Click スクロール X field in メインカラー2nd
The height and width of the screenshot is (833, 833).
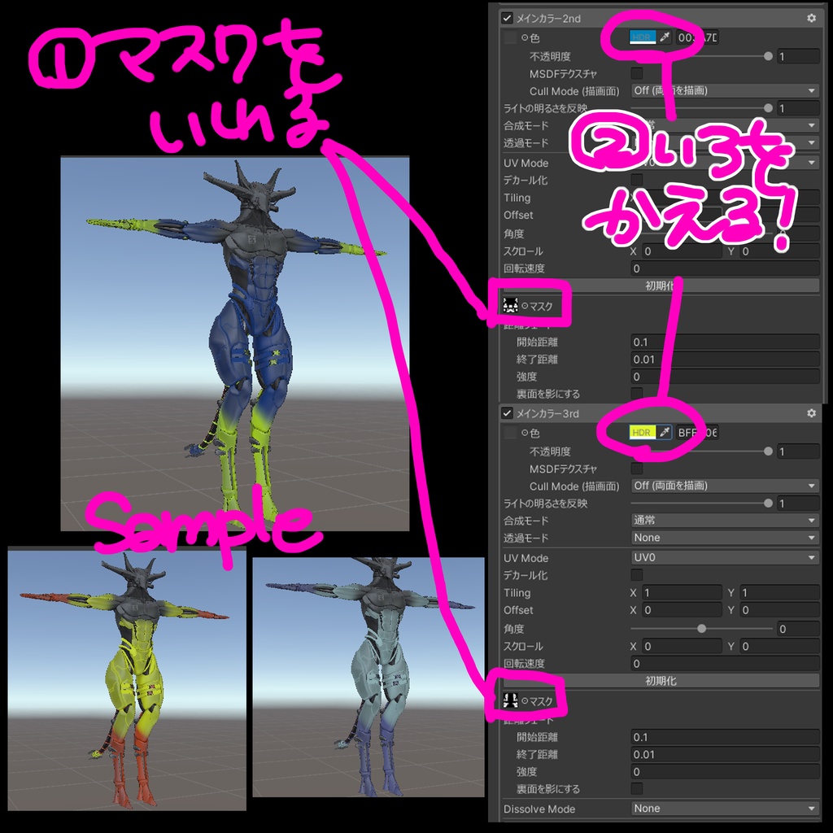click(x=682, y=251)
